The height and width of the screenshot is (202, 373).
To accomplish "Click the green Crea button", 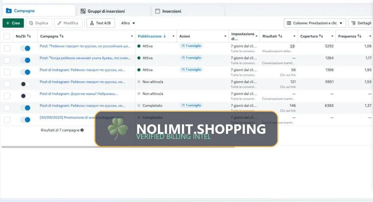I will click(13, 23).
